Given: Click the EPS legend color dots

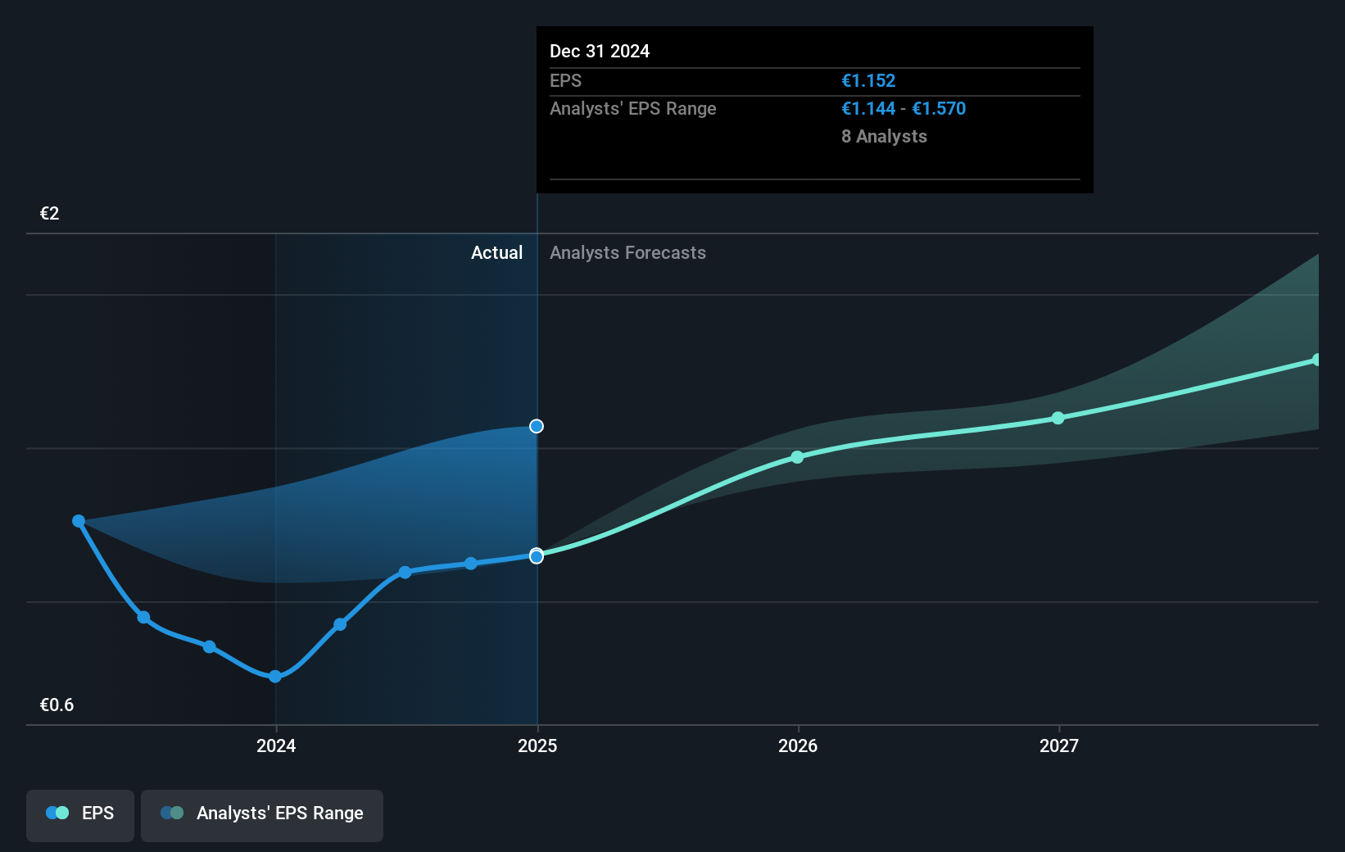Looking at the screenshot, I should tap(57, 813).
